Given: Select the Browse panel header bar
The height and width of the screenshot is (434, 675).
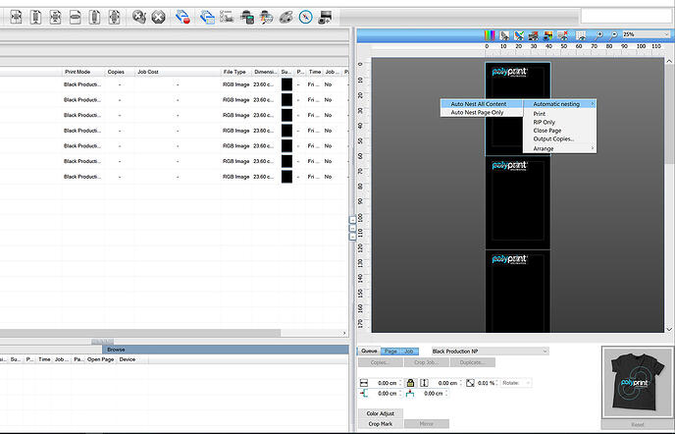Looking at the screenshot, I should 226,350.
